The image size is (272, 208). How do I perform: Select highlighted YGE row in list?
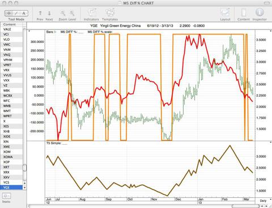coord(11,187)
